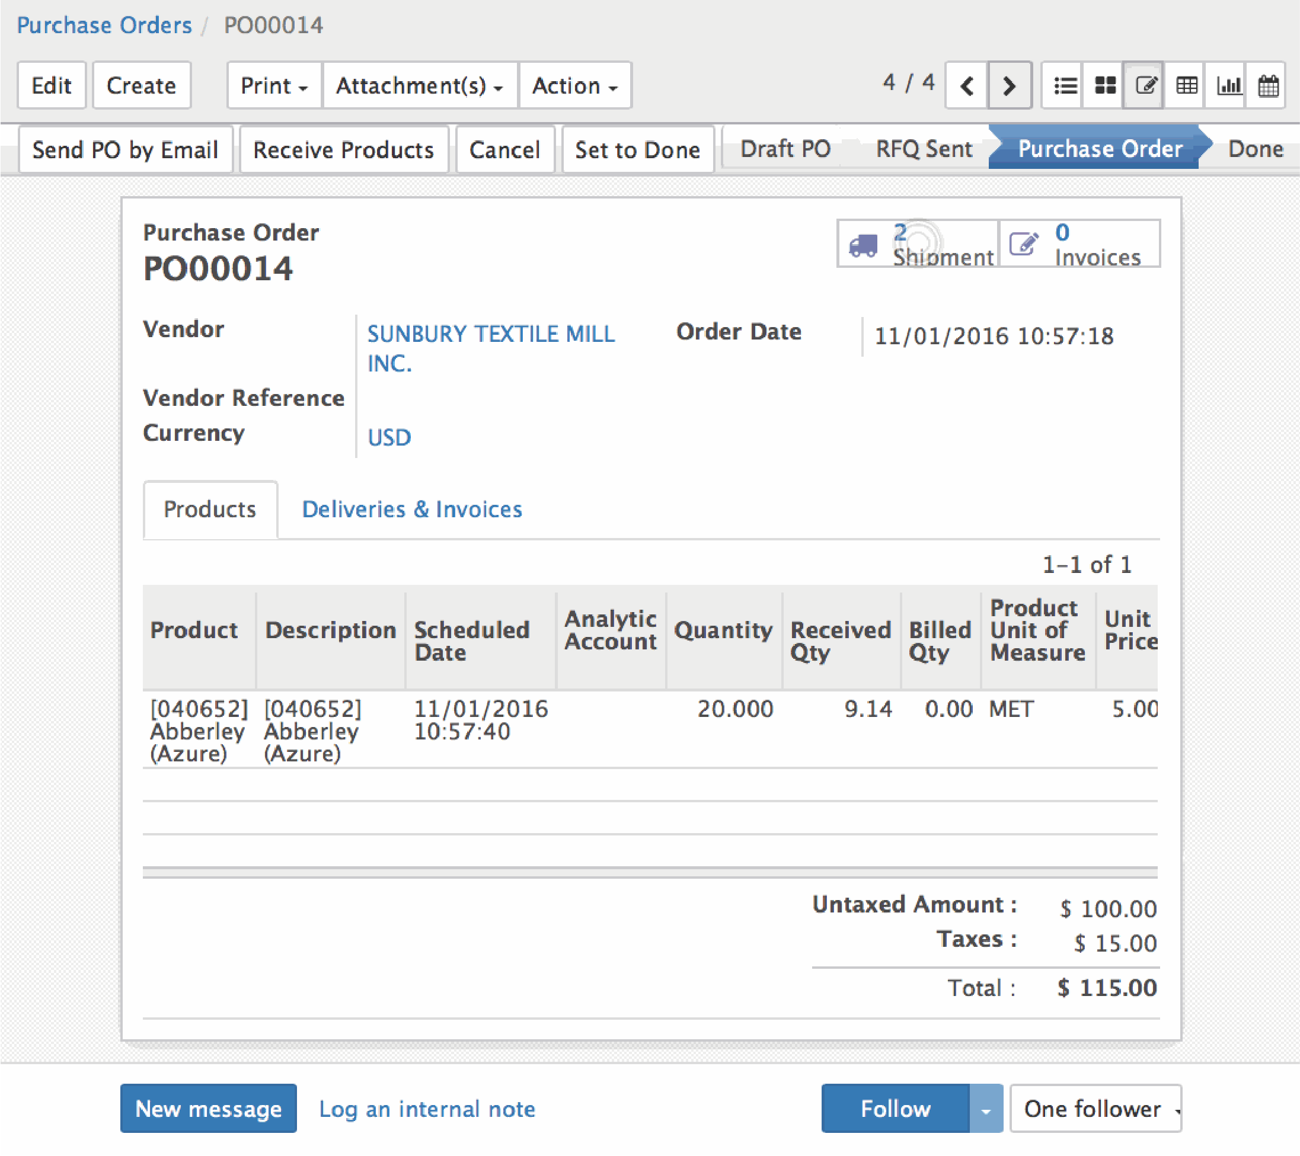Click the Create button
This screenshot has height=1156, width=1300.
coord(141,85)
